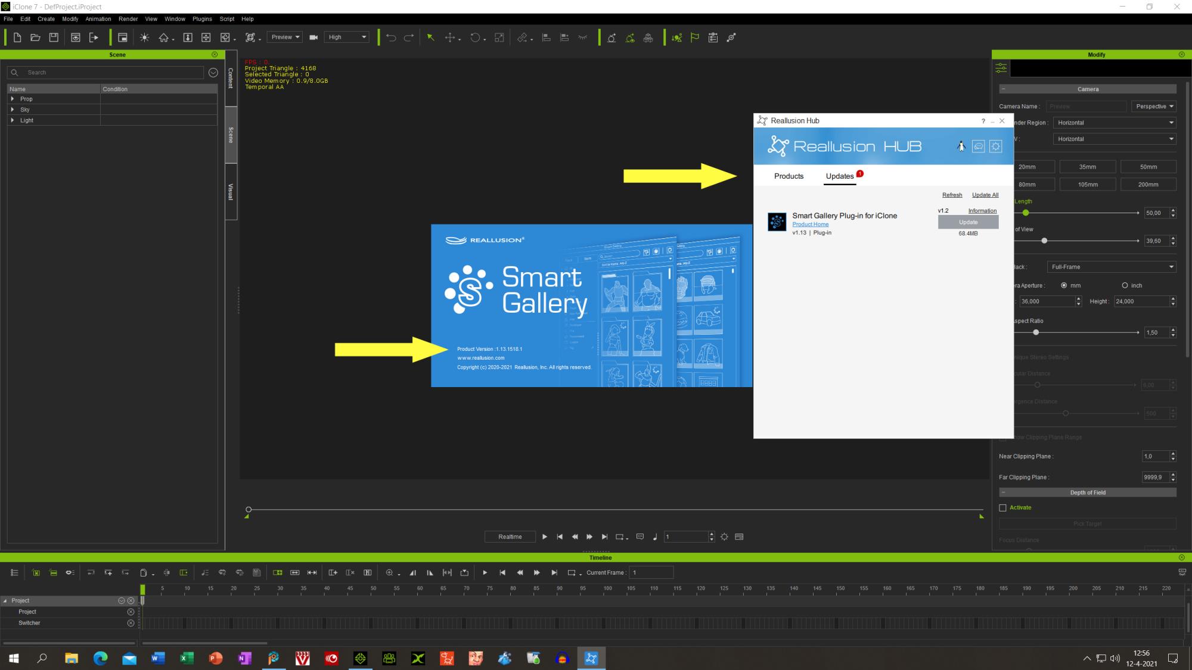
Task: Collapse the Project timeline group
Action: coord(5,601)
